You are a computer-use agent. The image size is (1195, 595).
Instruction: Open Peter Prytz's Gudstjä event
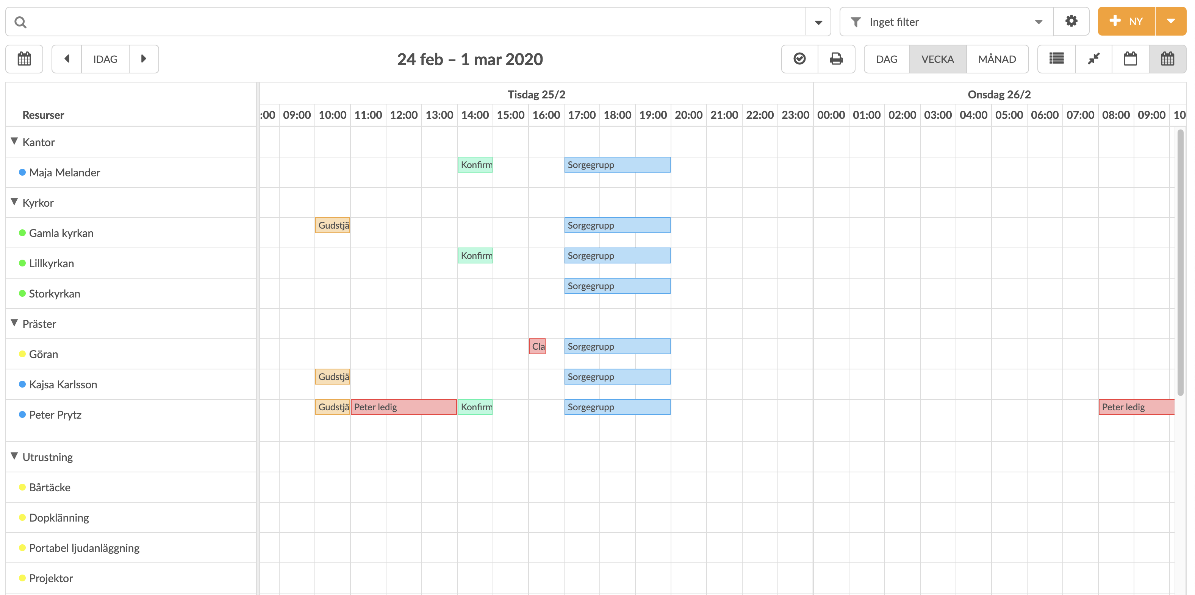pos(333,407)
